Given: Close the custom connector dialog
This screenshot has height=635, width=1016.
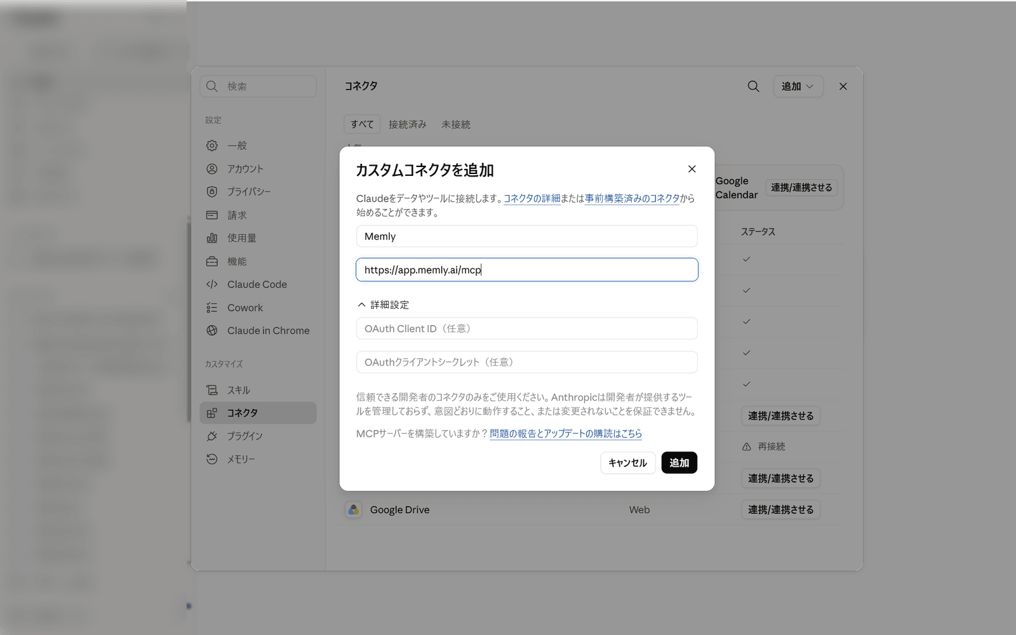Looking at the screenshot, I should (692, 169).
